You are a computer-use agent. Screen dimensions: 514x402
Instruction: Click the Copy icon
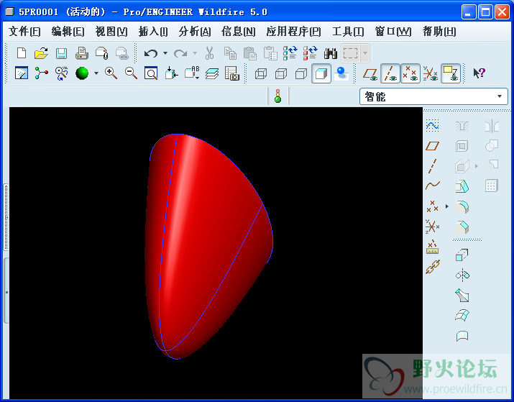(230, 52)
